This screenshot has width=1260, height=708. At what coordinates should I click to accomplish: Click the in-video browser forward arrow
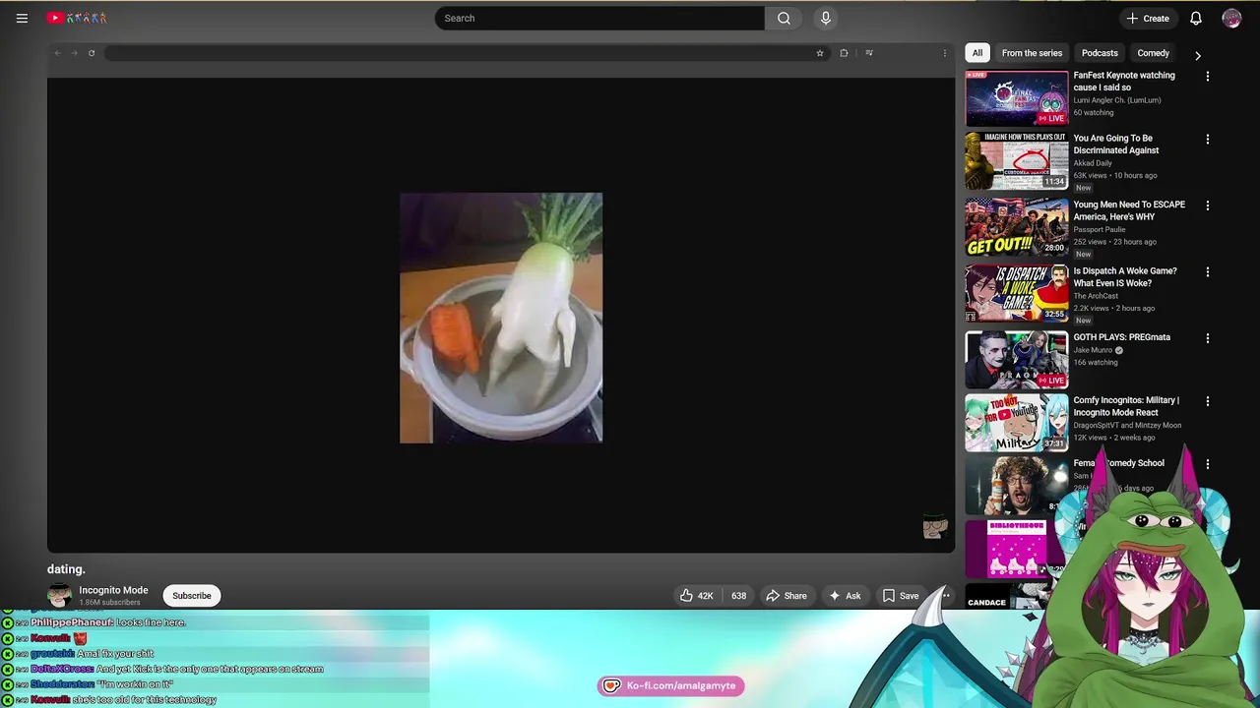(x=74, y=53)
